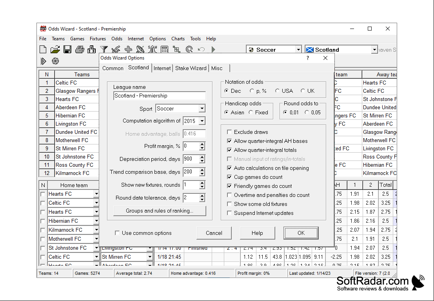Open dropdown for St Mirren FC away team
This screenshot has height=301, width=434.
pyautogui.click(x=150, y=257)
